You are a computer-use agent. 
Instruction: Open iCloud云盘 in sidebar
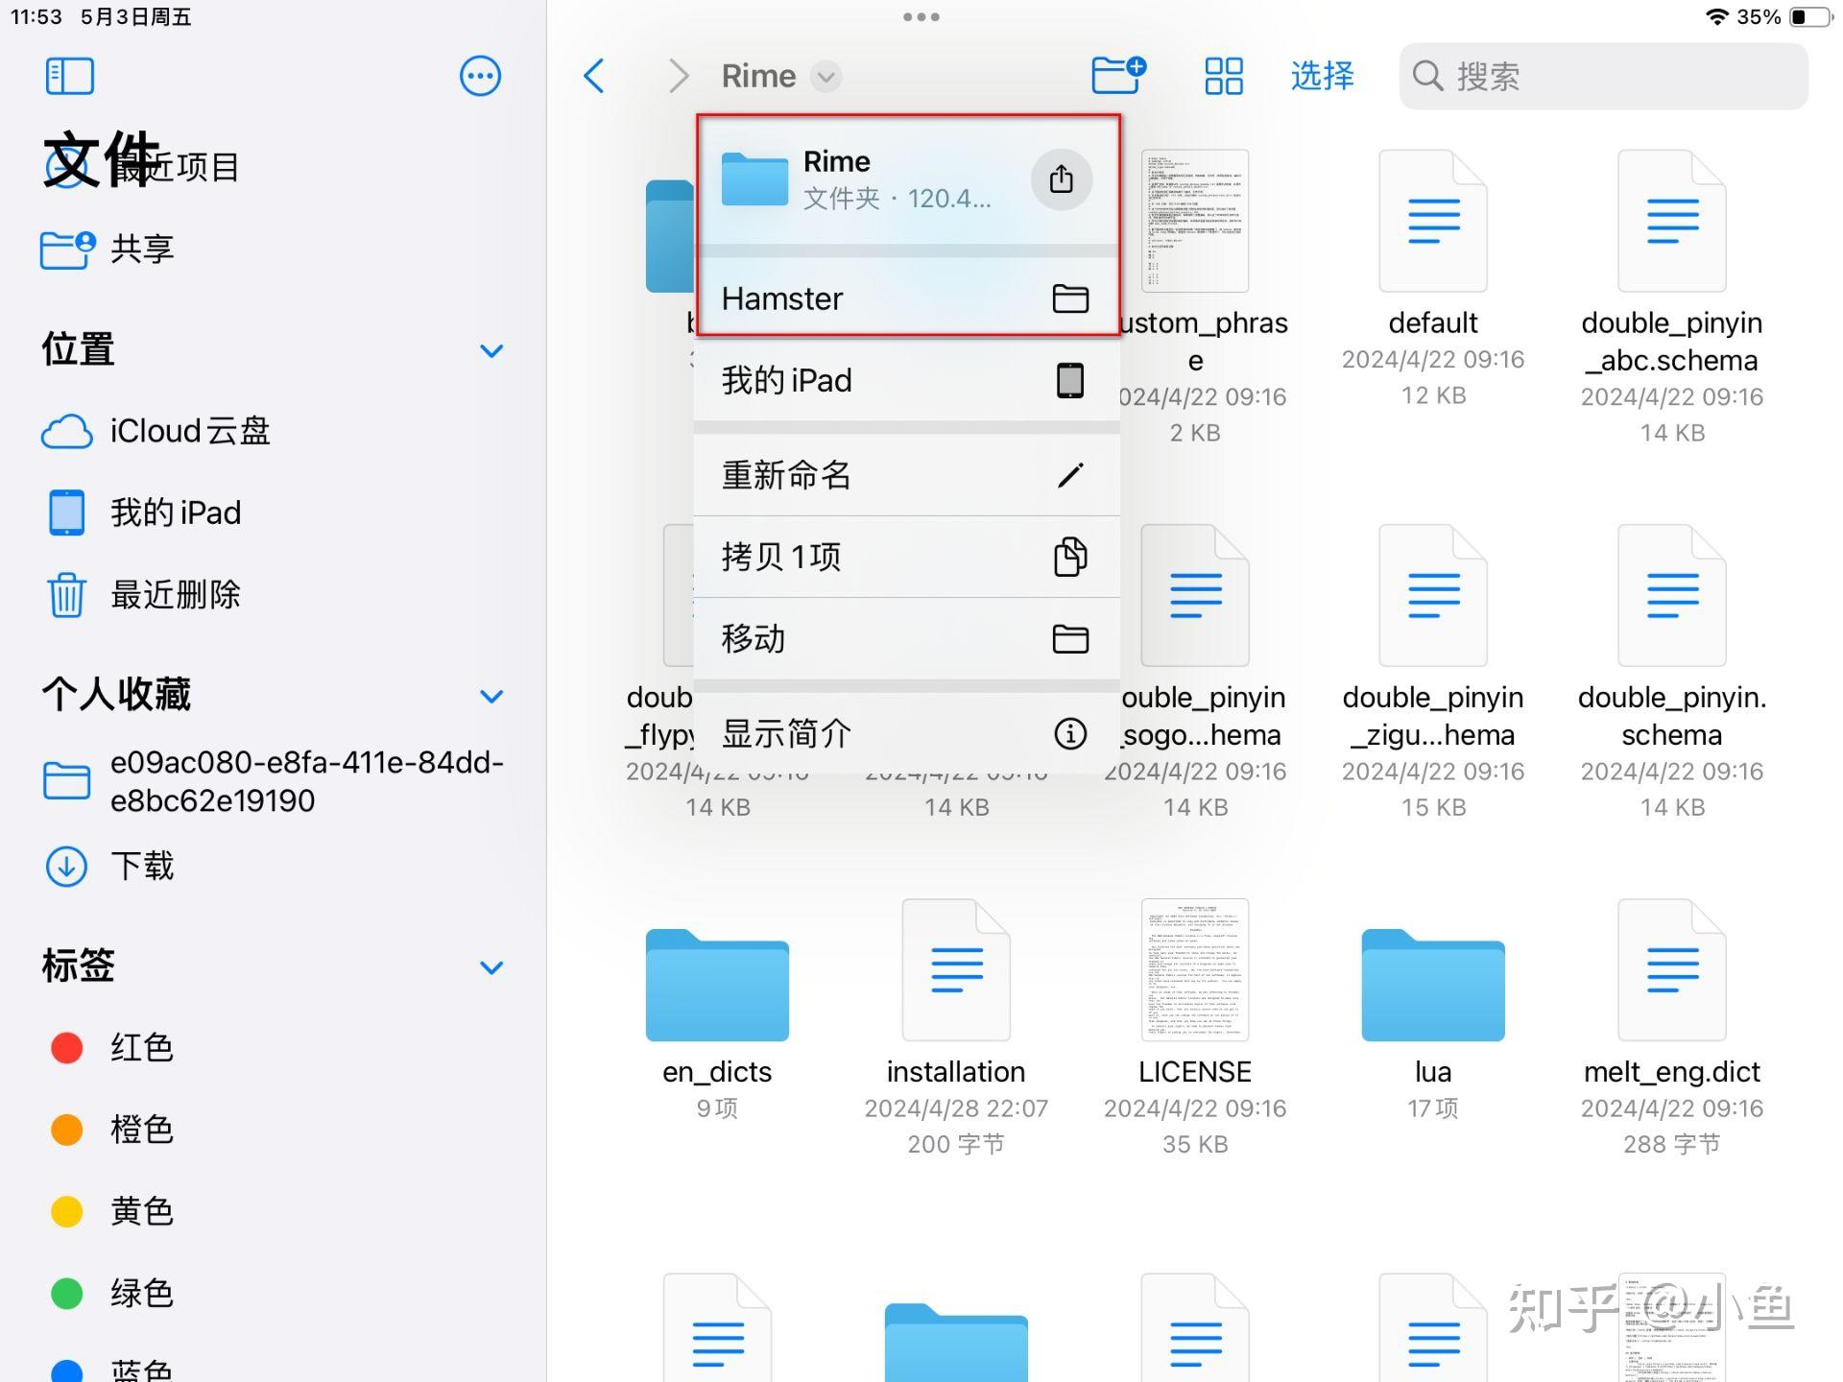coord(188,431)
